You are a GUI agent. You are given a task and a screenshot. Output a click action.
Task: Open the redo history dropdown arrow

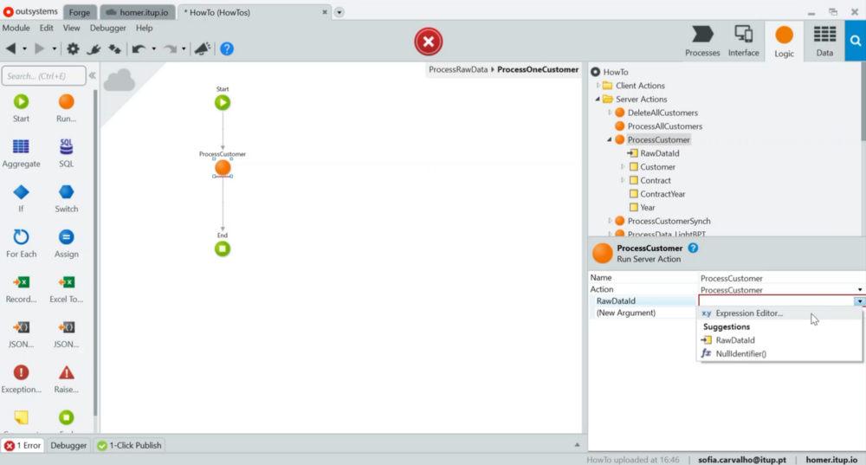pyautogui.click(x=184, y=48)
